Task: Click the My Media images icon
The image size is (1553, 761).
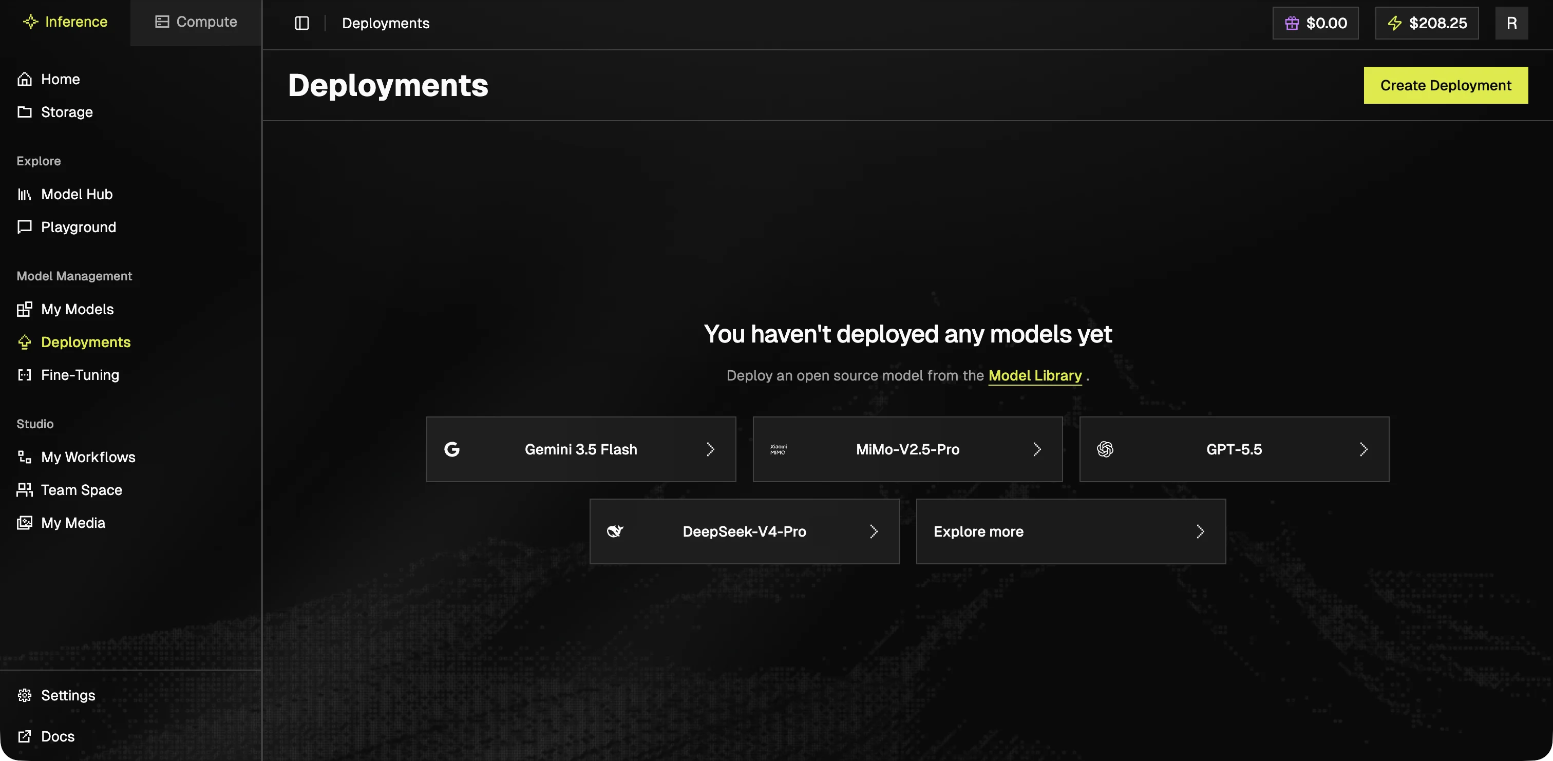Action: point(24,523)
